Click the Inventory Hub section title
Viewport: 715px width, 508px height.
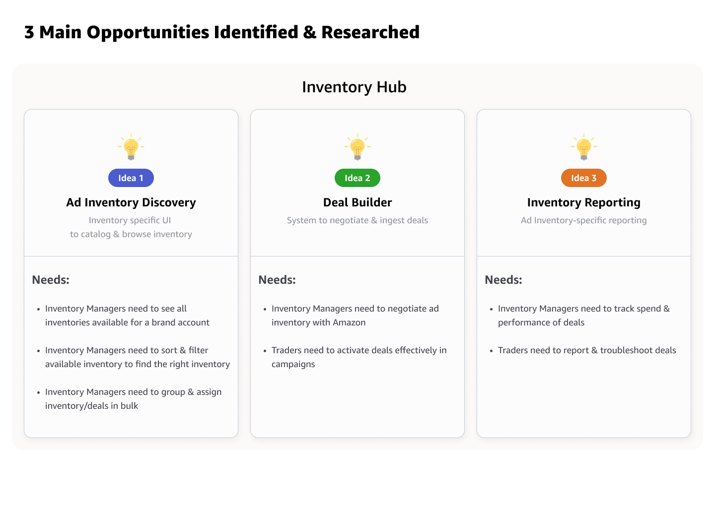[354, 87]
